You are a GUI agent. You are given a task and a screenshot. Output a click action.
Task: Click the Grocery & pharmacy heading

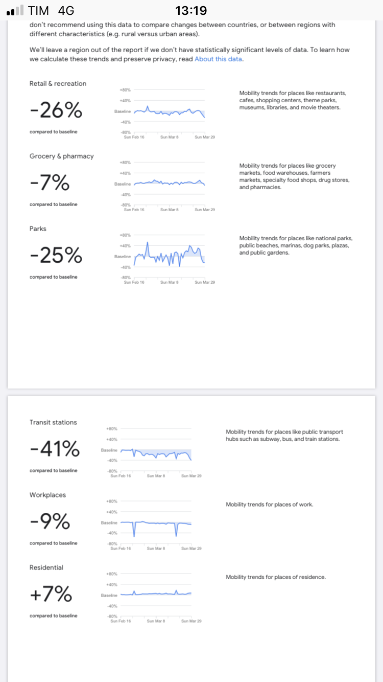click(x=61, y=156)
